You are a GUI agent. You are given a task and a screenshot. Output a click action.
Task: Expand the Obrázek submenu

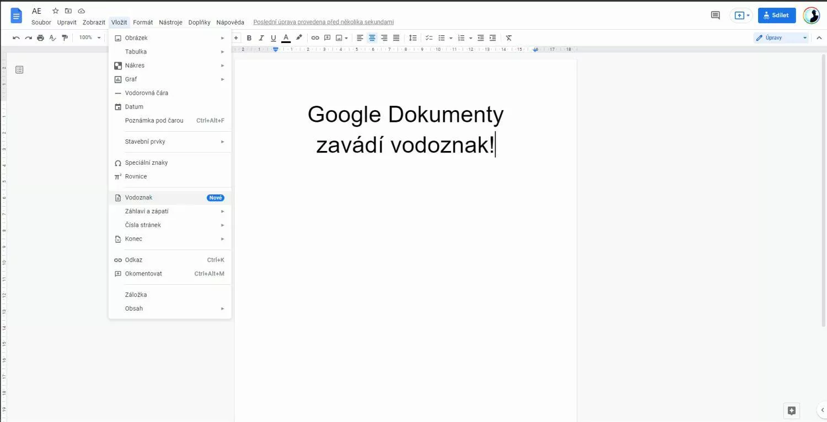coord(170,38)
